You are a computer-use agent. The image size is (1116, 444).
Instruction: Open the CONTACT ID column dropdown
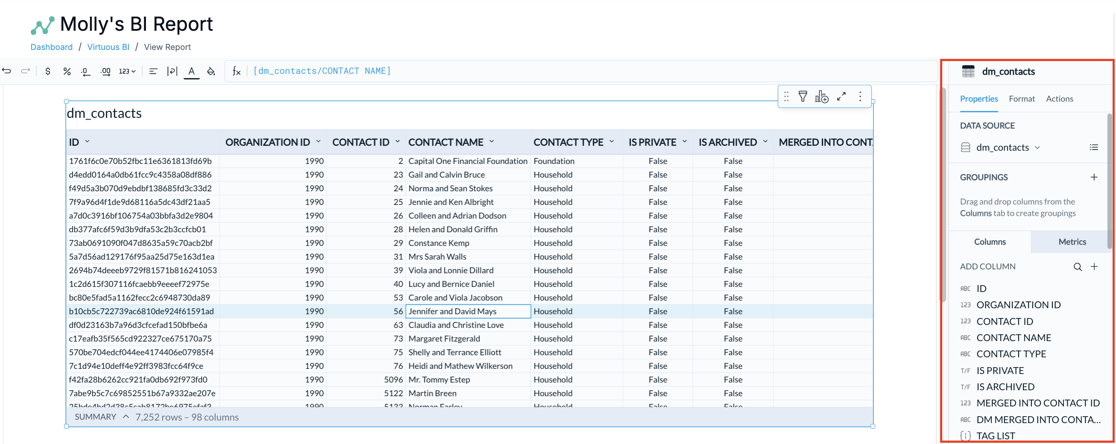[397, 141]
